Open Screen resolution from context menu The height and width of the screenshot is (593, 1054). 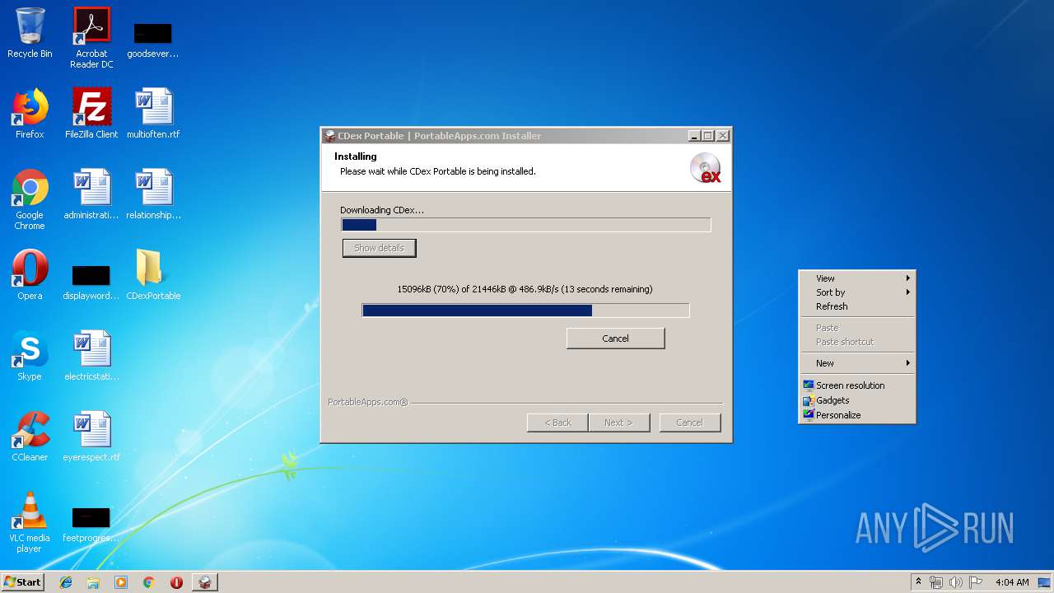[x=857, y=385]
